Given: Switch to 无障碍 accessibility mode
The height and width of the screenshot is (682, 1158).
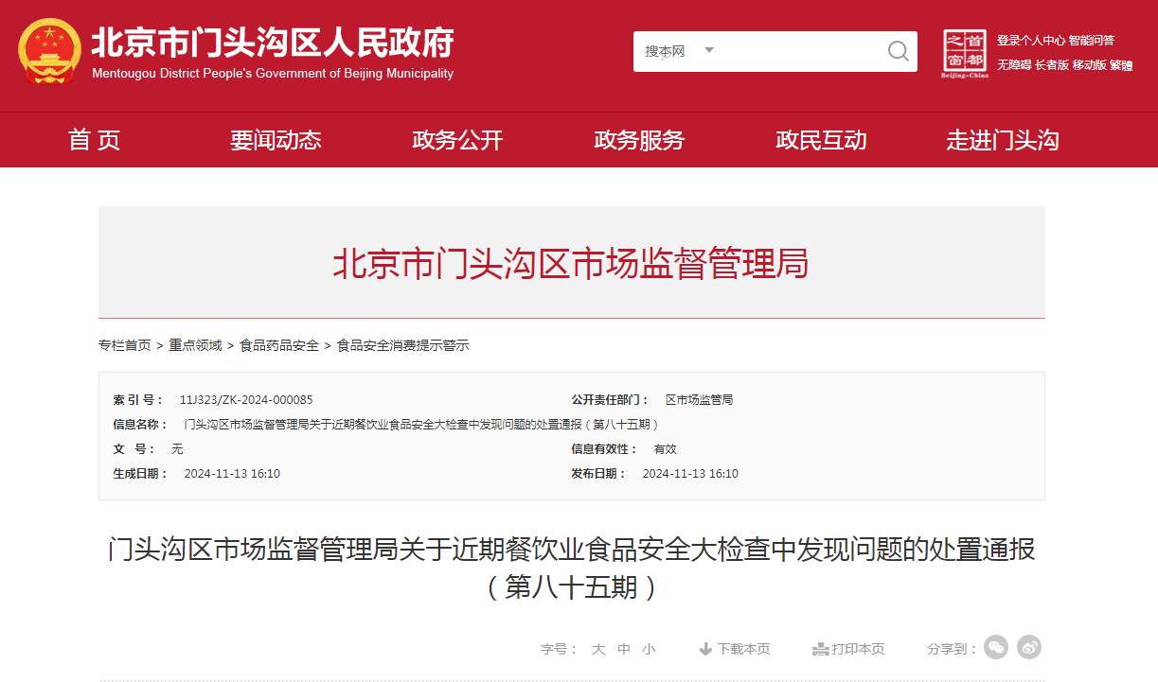Looking at the screenshot, I should tap(1014, 65).
